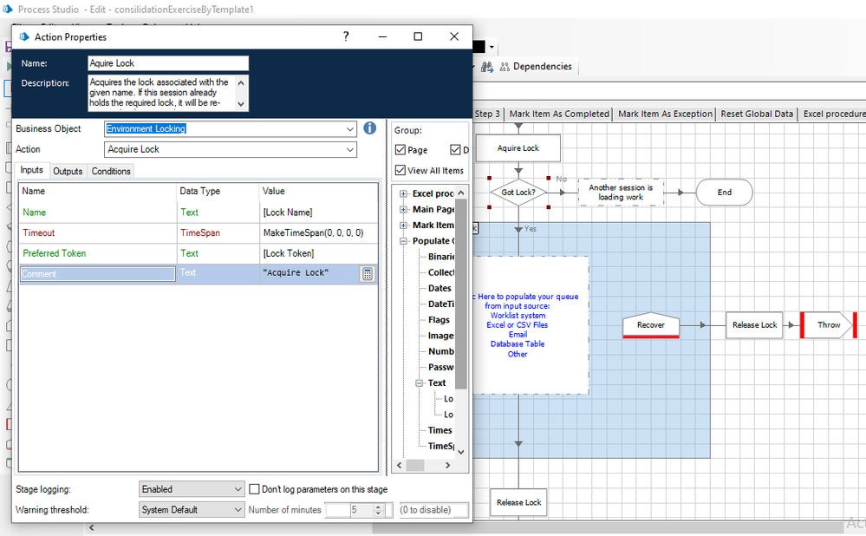Open the expression calculator for Comment value
The width and height of the screenshot is (866, 536).
368,274
